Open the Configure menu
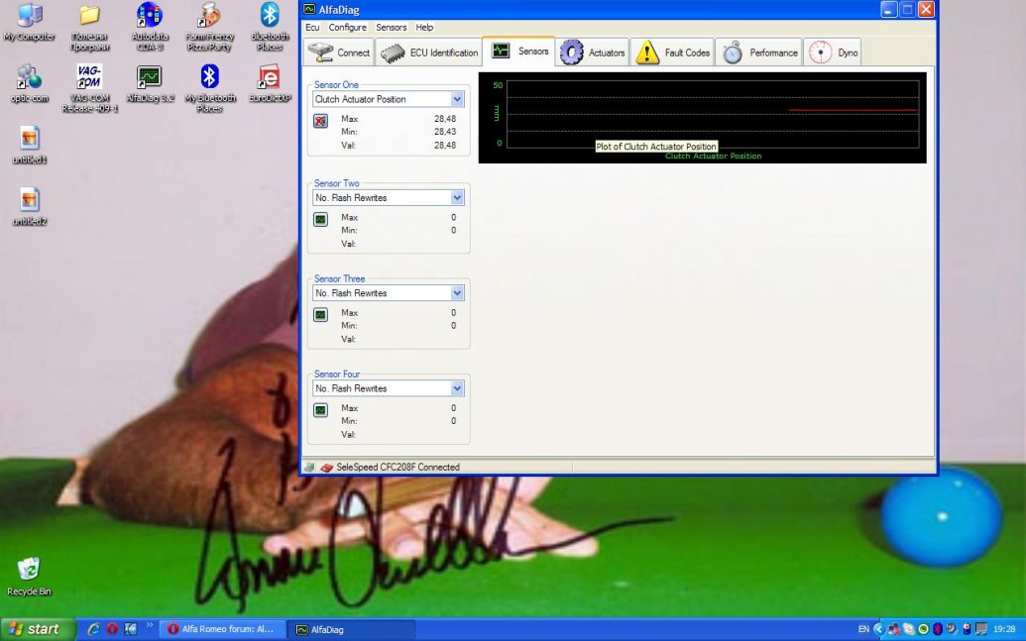The image size is (1026, 641). [347, 28]
